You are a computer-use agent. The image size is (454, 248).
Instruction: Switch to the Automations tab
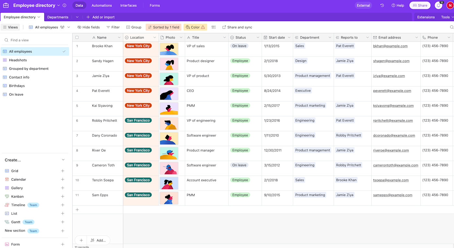point(102,5)
